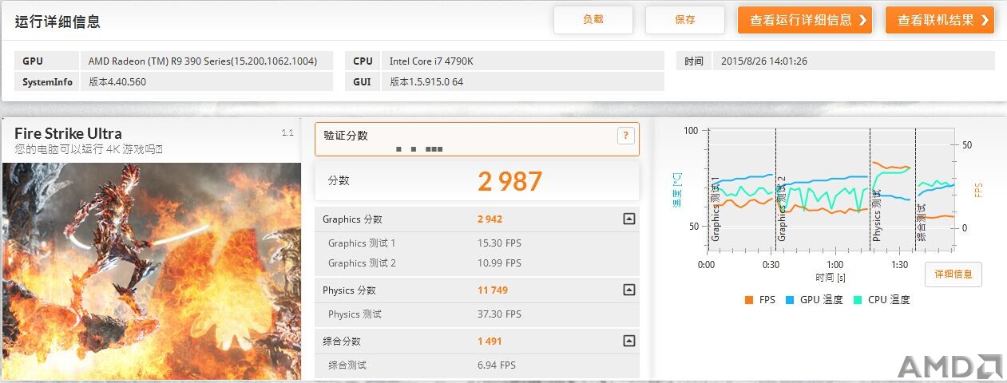Select Graphics score value 2 942

point(490,219)
